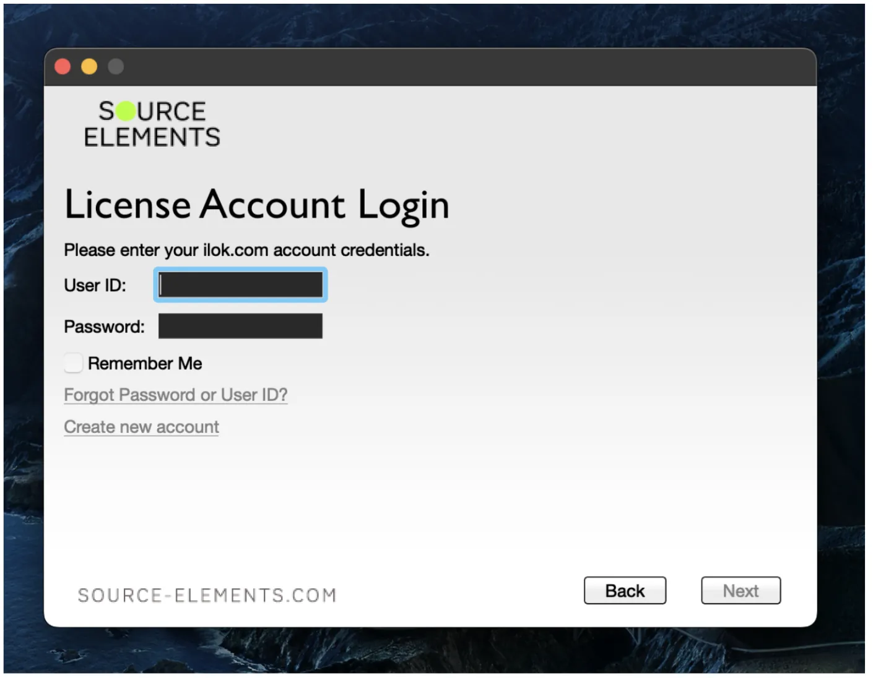The image size is (873, 678).
Task: Go back with the Back button
Action: pyautogui.click(x=625, y=591)
